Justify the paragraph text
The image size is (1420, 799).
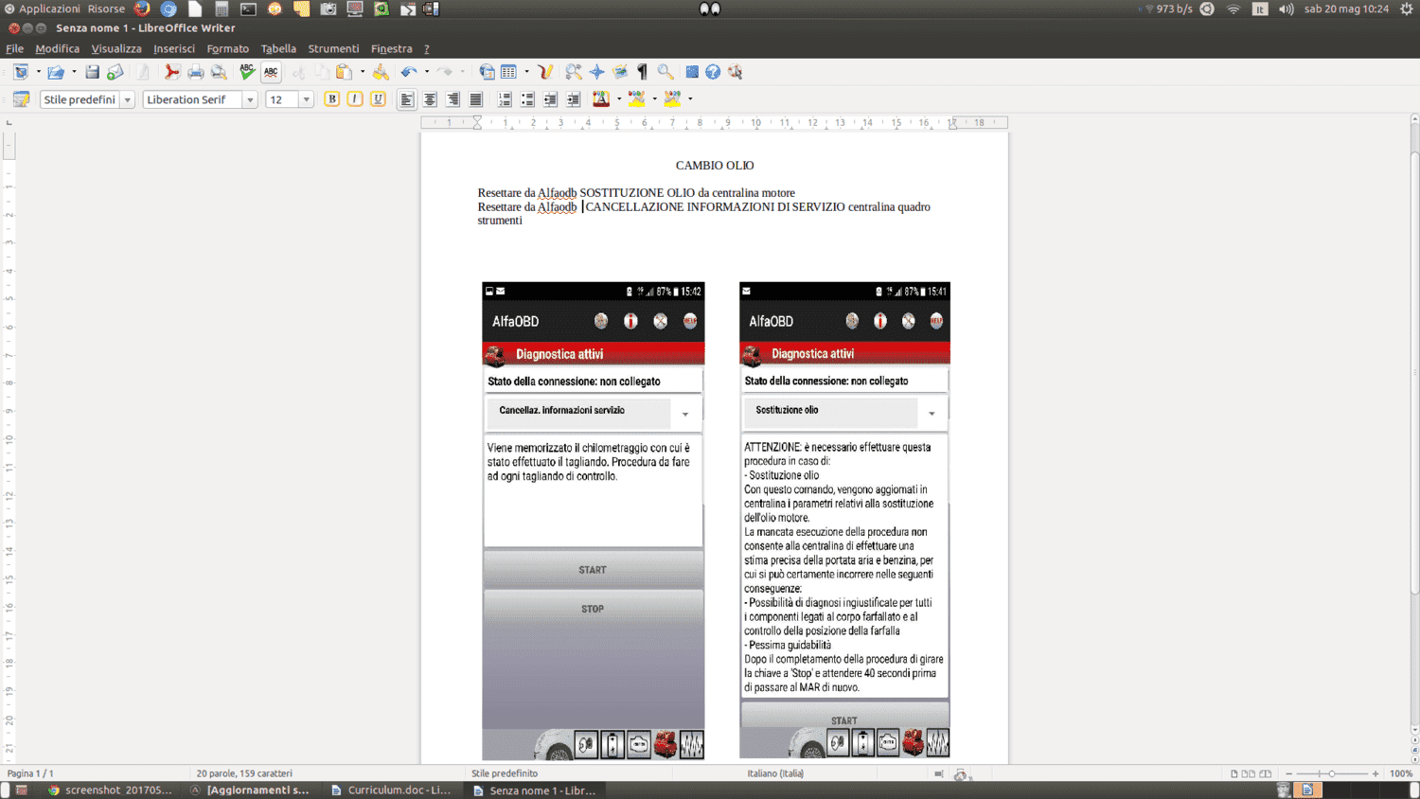[x=476, y=99]
